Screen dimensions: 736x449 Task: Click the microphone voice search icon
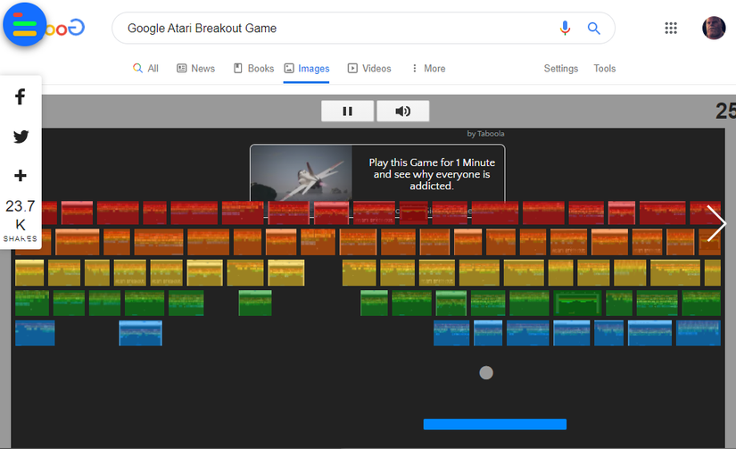[x=565, y=28]
